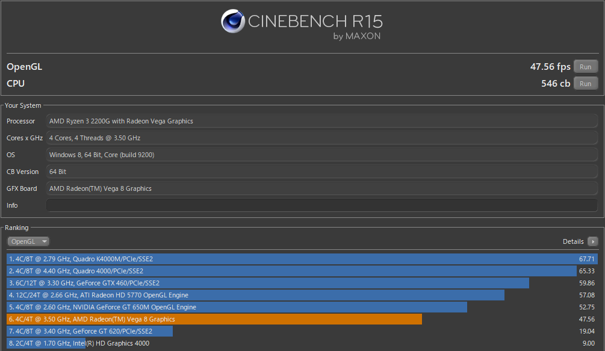605x351 pixels.
Task: Select the GFX Board Vega 8 field
Action: click(x=322, y=188)
